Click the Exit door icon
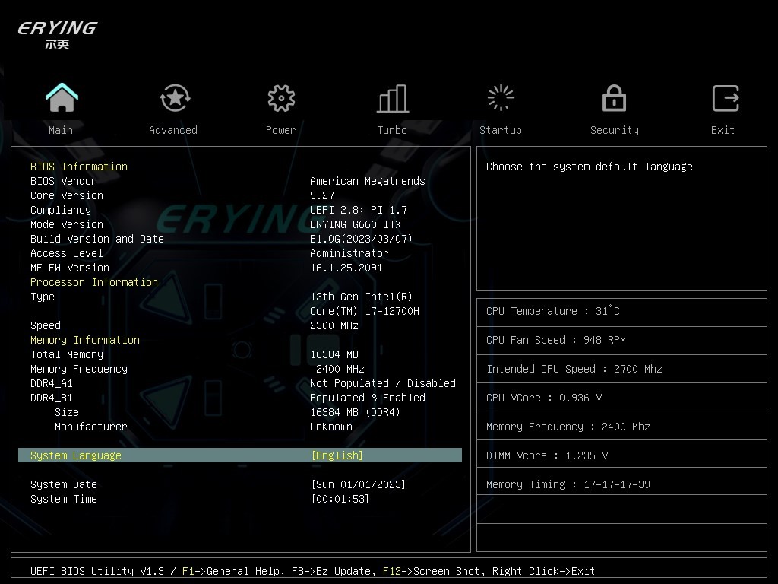 point(725,98)
